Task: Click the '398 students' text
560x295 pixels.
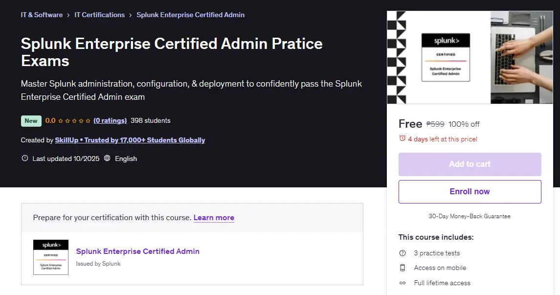Action: (150, 121)
